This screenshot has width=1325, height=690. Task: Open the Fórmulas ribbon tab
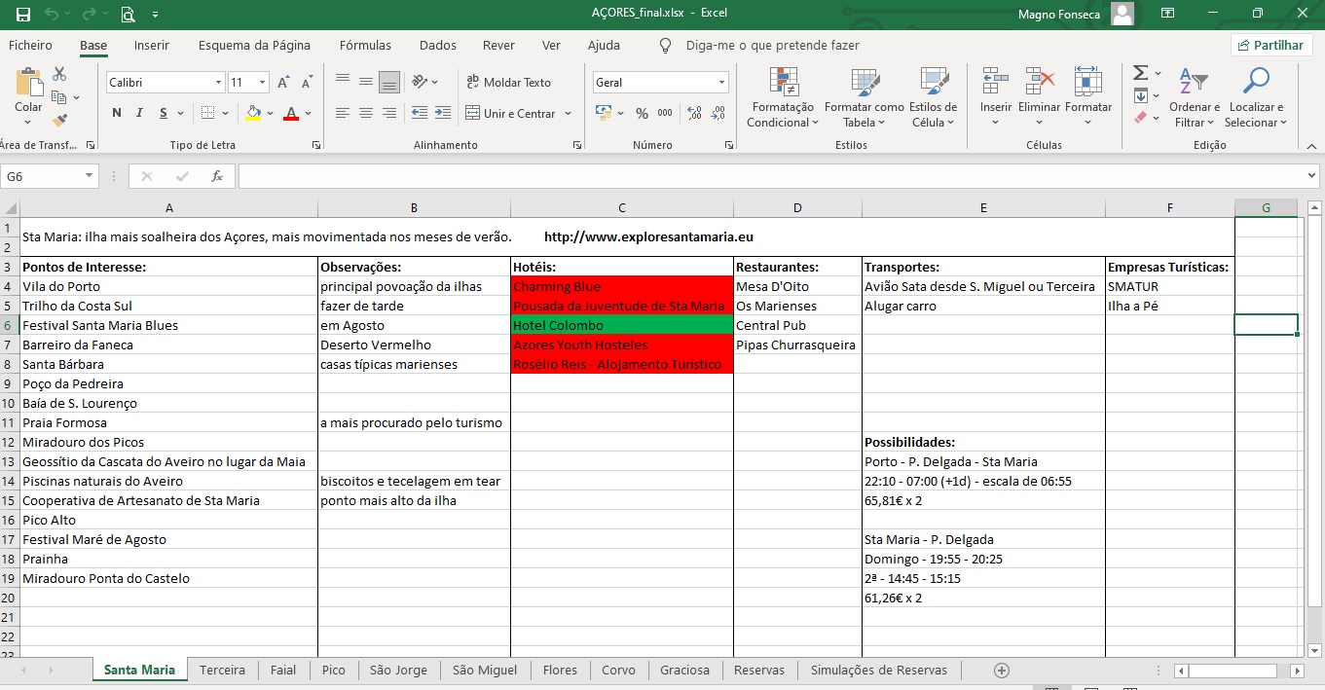click(365, 45)
